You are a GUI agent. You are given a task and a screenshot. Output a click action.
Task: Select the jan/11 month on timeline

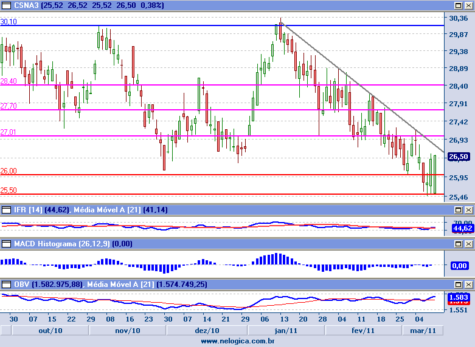[285, 331]
